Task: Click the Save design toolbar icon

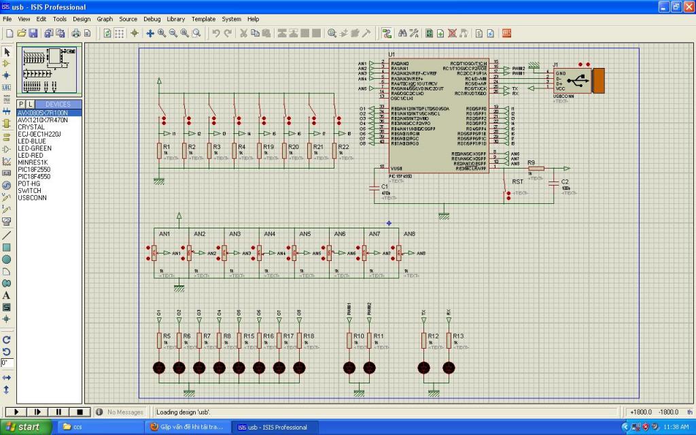Action: coord(34,33)
